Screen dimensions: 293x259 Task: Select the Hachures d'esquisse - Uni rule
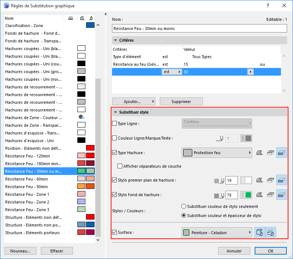coord(49,141)
